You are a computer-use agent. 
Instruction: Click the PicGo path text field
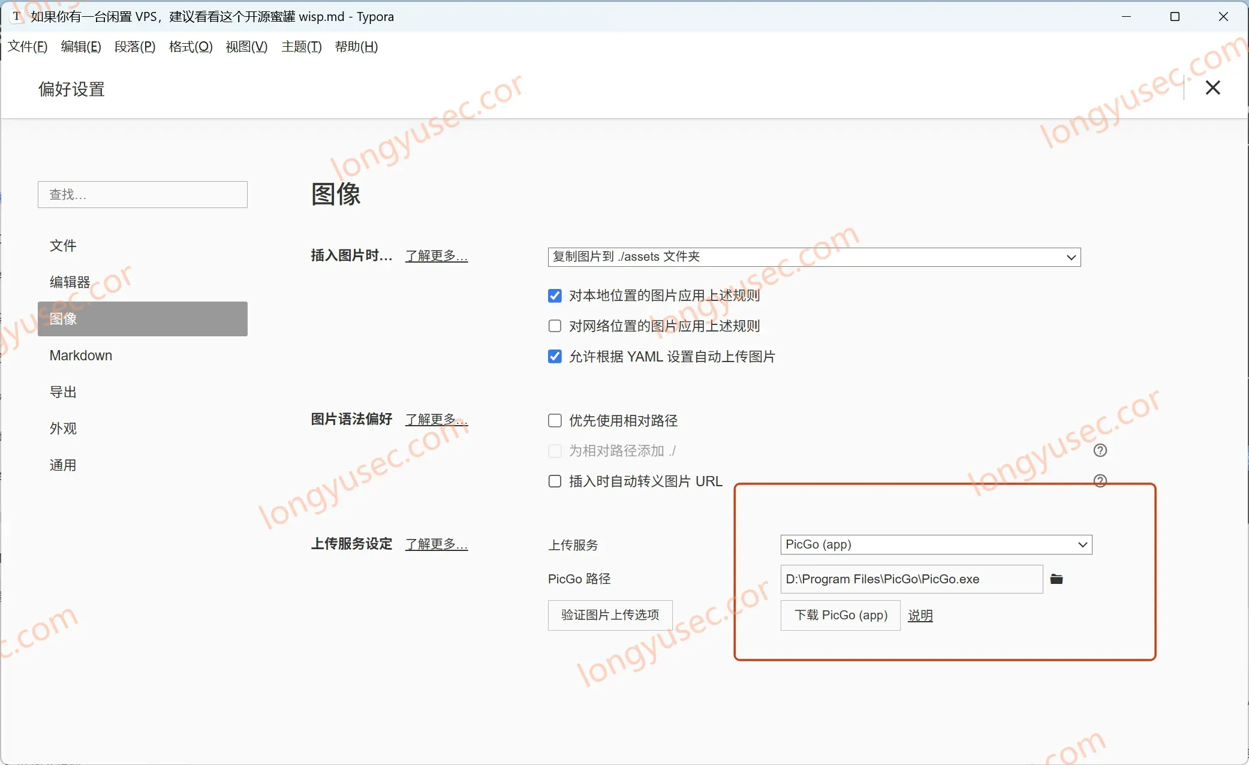(911, 579)
